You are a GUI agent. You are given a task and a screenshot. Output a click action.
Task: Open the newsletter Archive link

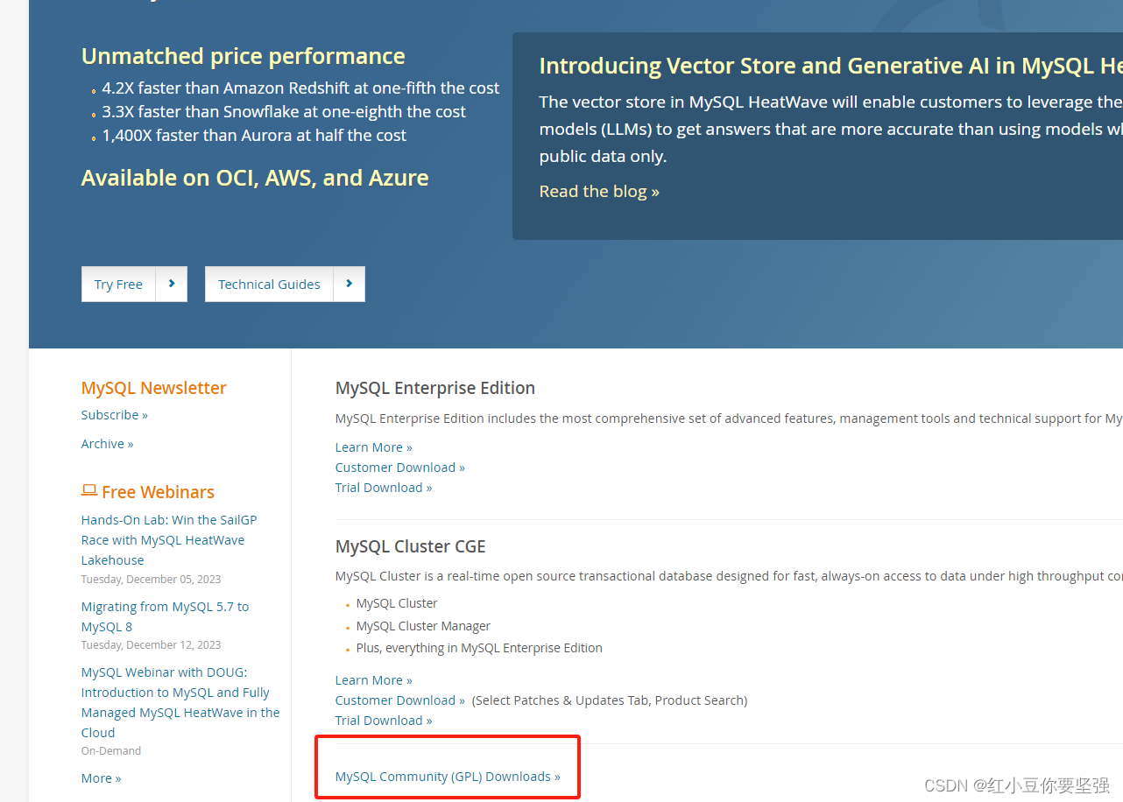[x=107, y=444]
